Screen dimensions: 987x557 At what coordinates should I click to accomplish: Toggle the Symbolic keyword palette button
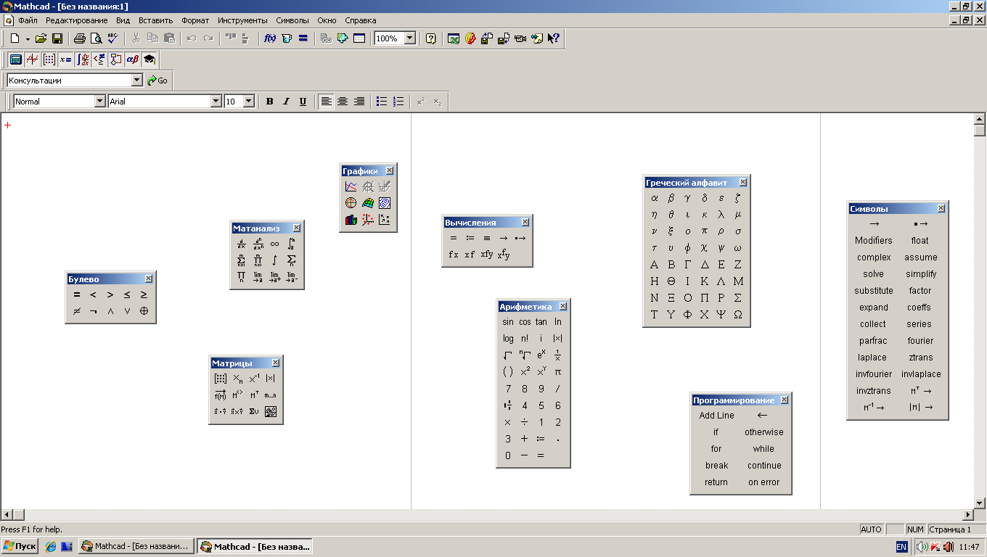[x=150, y=59]
